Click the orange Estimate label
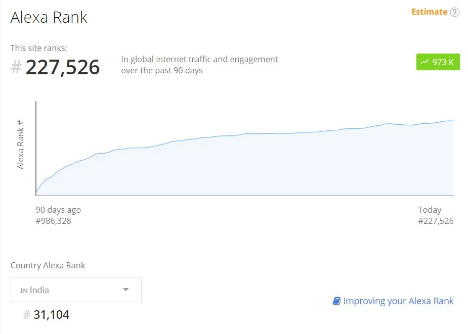 (x=429, y=12)
